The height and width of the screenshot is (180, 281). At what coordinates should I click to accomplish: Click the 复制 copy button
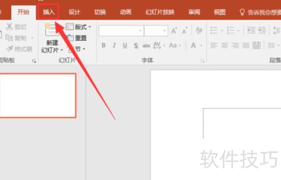click(x=16, y=38)
